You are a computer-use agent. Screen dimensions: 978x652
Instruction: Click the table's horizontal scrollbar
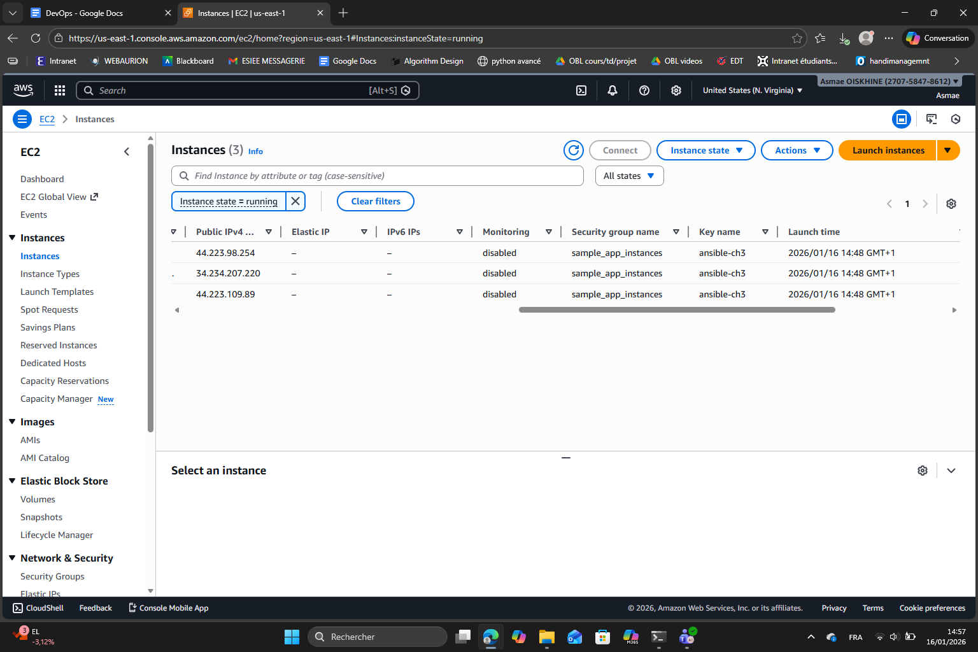[x=677, y=309]
